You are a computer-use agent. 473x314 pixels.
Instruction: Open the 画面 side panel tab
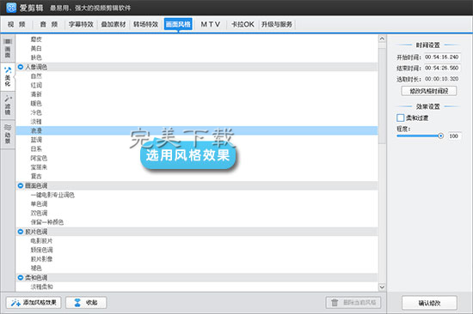[x=8, y=48]
